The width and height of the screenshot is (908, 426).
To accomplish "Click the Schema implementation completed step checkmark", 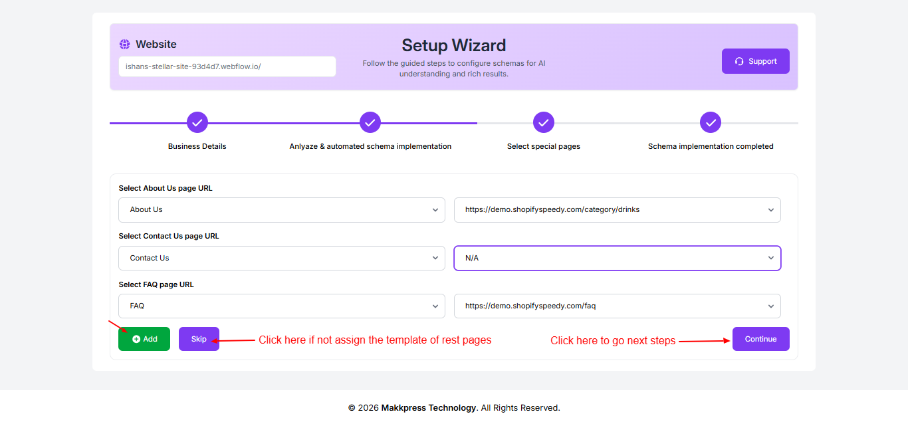I will [711, 122].
